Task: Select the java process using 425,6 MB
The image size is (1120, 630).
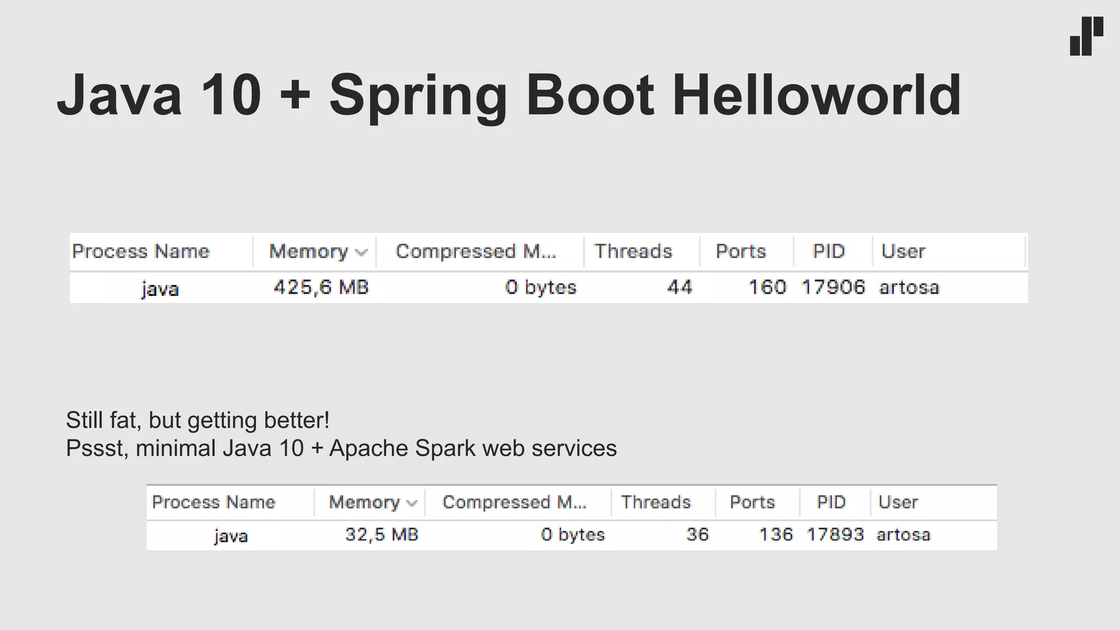Action: click(x=160, y=288)
